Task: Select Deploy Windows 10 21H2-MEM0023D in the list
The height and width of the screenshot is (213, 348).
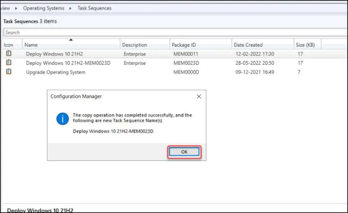Action: click(68, 63)
